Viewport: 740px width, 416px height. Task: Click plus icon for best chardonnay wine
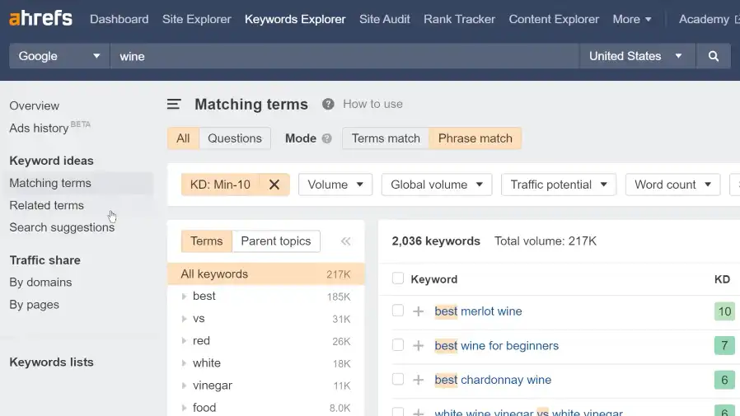[418, 380]
